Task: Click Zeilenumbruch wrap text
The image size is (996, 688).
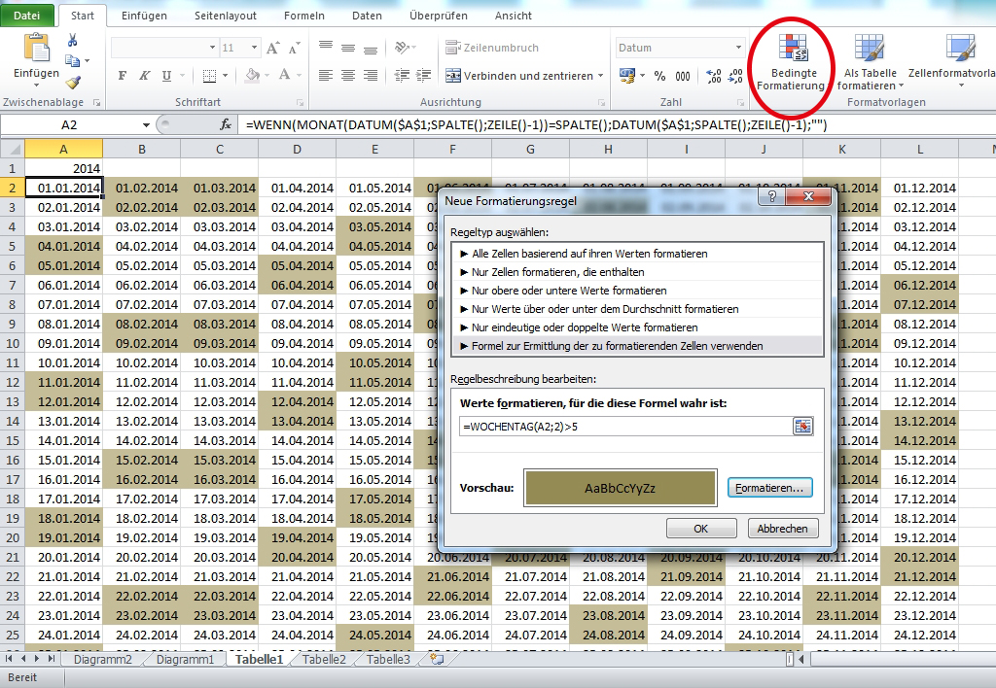Action: coord(492,48)
